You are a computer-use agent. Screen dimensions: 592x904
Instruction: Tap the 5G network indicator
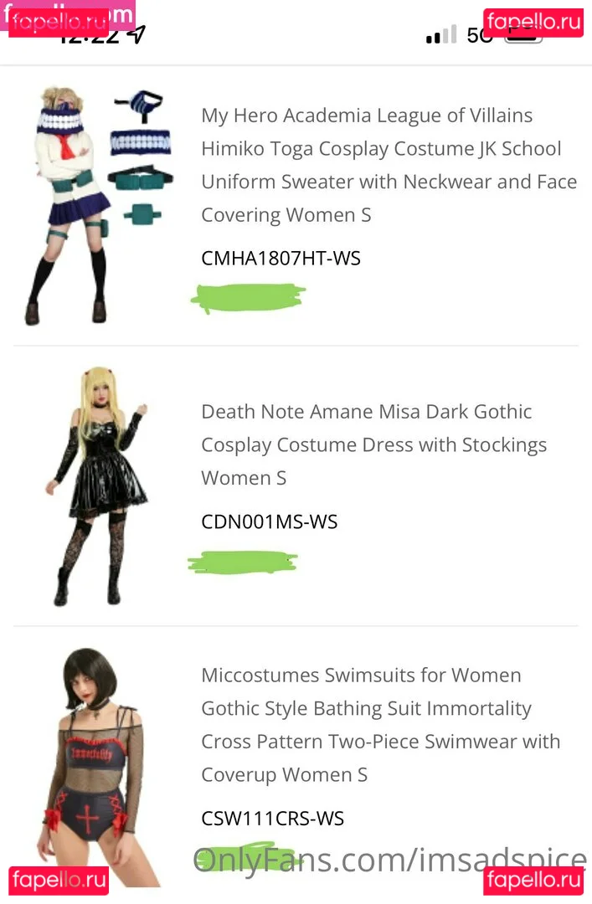pyautogui.click(x=479, y=36)
